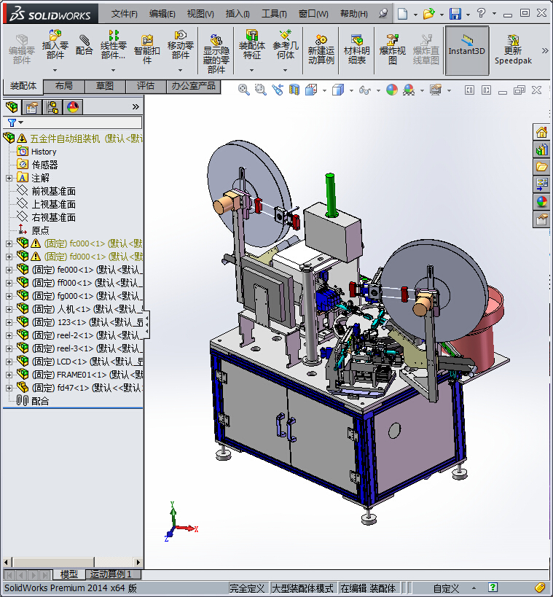Viewport: 553px width, 597px height.
Task: Expand the fe000<1> component node
Action: coord(9,270)
